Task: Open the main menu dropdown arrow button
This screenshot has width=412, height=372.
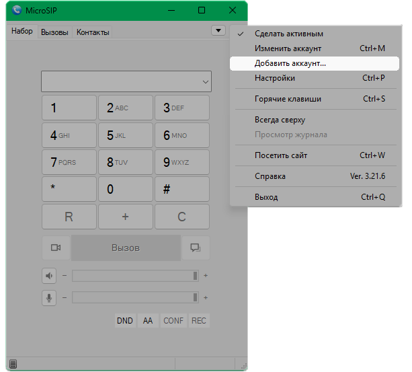Action: click(218, 30)
